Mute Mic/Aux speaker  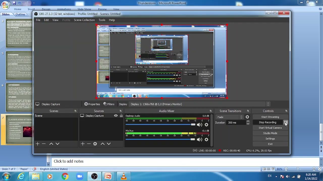tap(200, 140)
